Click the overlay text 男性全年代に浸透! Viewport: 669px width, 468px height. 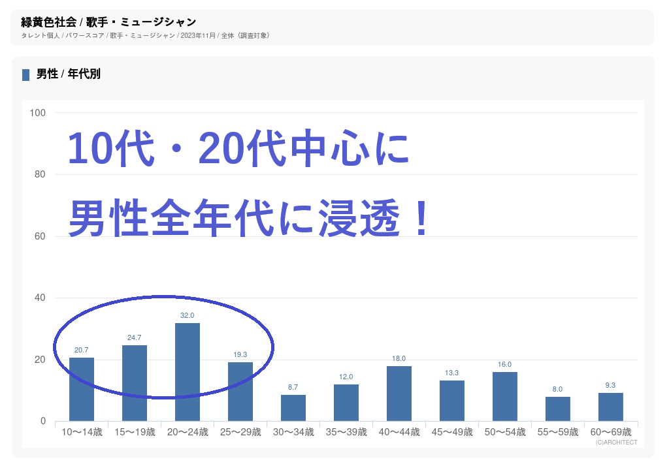[x=250, y=217]
